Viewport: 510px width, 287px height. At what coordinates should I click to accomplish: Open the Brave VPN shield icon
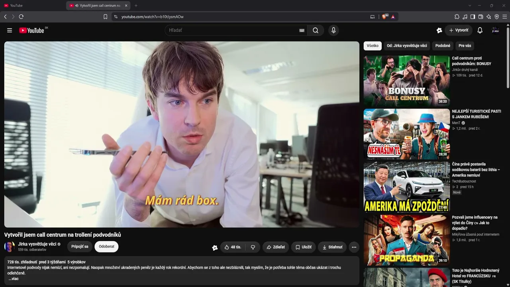click(x=496, y=17)
